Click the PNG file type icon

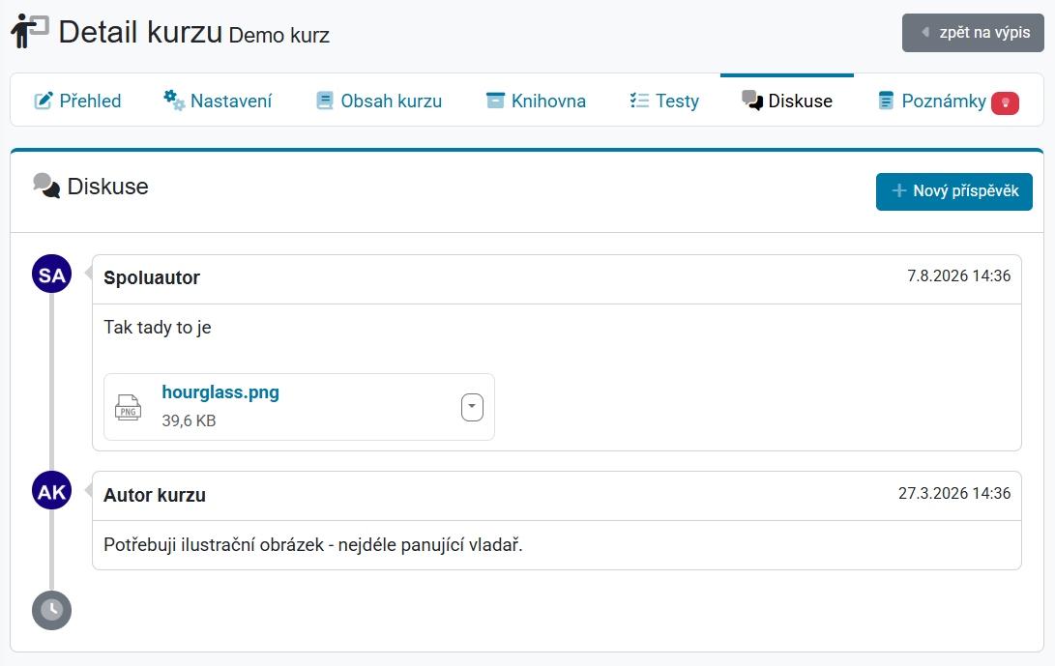[x=128, y=408]
